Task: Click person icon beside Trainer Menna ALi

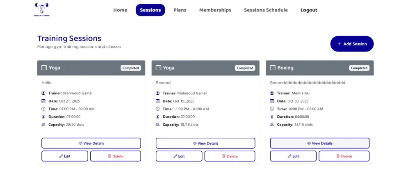Action: [x=272, y=93]
